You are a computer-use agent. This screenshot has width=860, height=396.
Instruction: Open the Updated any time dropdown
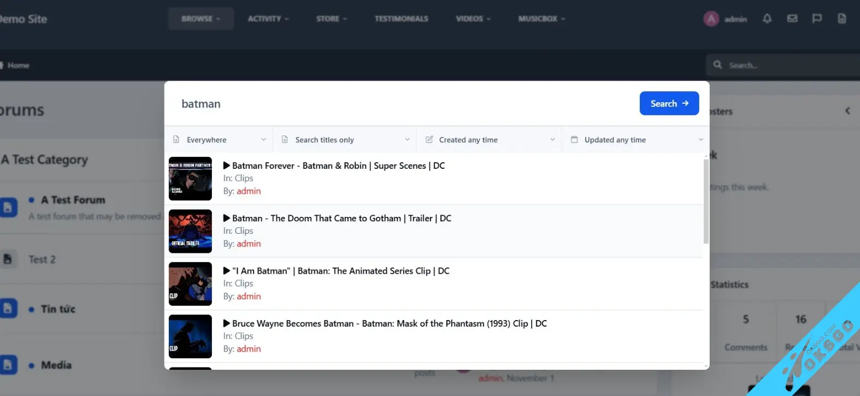(635, 140)
